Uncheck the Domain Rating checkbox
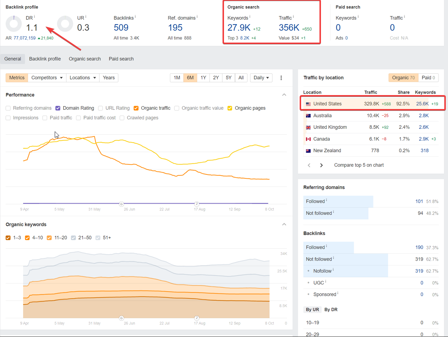The width and height of the screenshot is (448, 337). (x=58, y=108)
